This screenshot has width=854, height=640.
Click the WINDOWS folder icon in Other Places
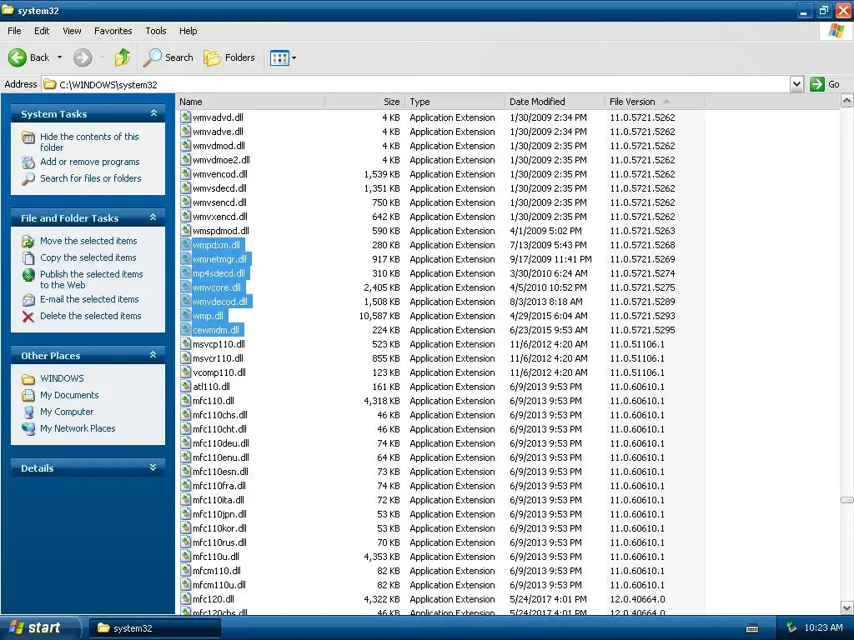click(x=28, y=379)
